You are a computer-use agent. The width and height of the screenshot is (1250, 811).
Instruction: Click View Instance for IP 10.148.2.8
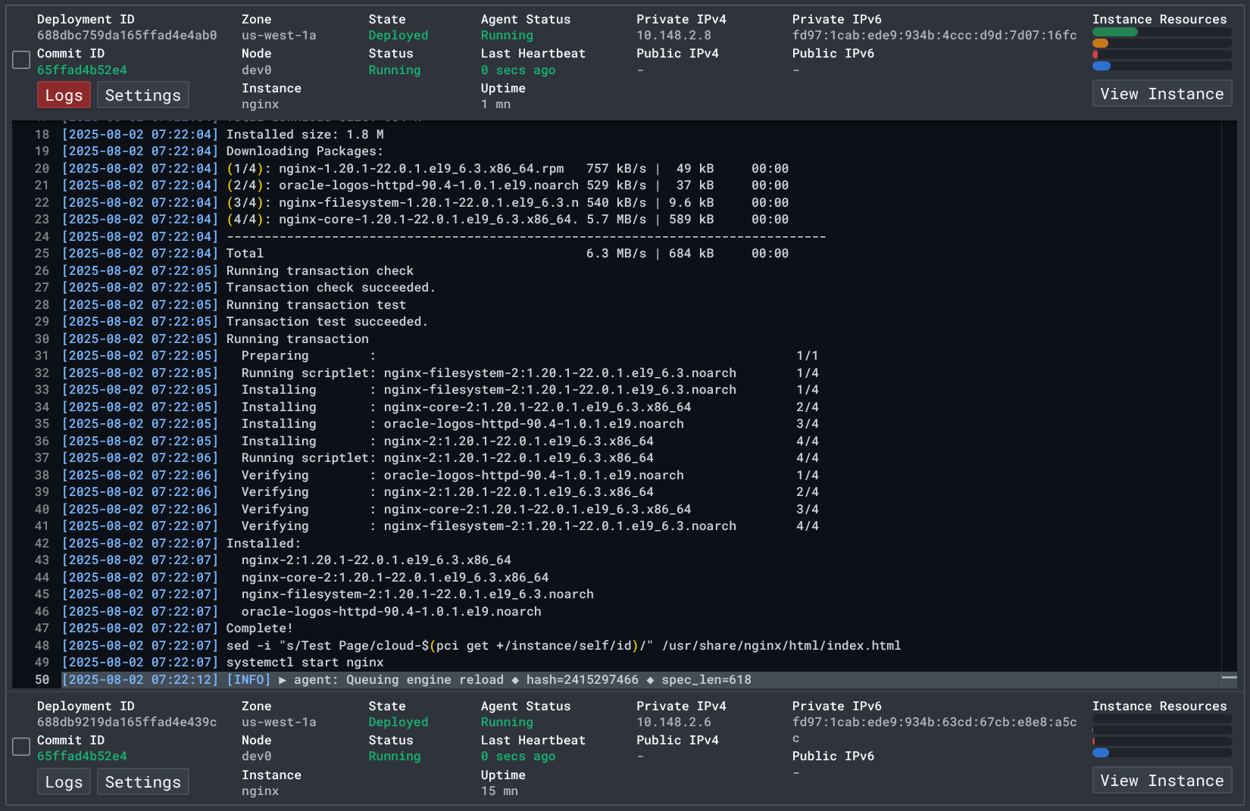click(x=1162, y=94)
